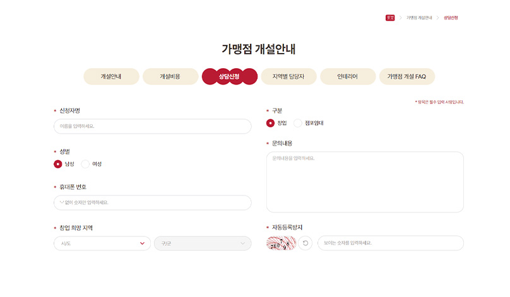Refresh the captcha image
This screenshot has height=297, width=510.
(x=305, y=243)
